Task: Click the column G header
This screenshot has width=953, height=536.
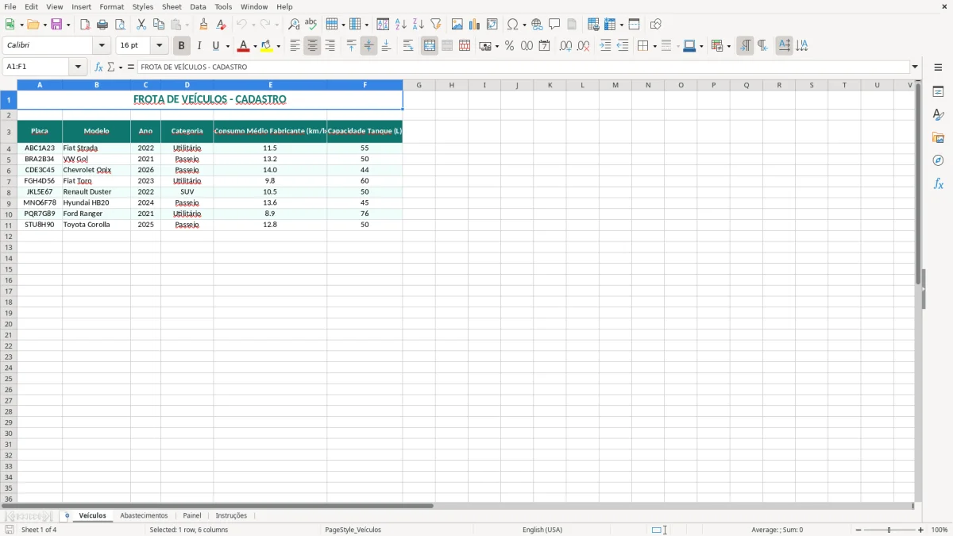Action: [x=419, y=85]
